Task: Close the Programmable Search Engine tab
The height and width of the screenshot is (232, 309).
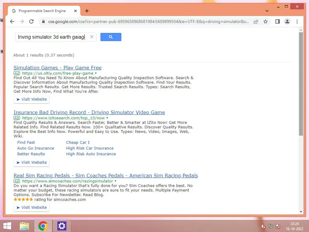Action: pyautogui.click(x=75, y=11)
